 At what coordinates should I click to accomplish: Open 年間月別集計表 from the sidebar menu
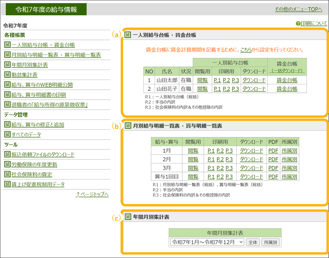coord(30,65)
